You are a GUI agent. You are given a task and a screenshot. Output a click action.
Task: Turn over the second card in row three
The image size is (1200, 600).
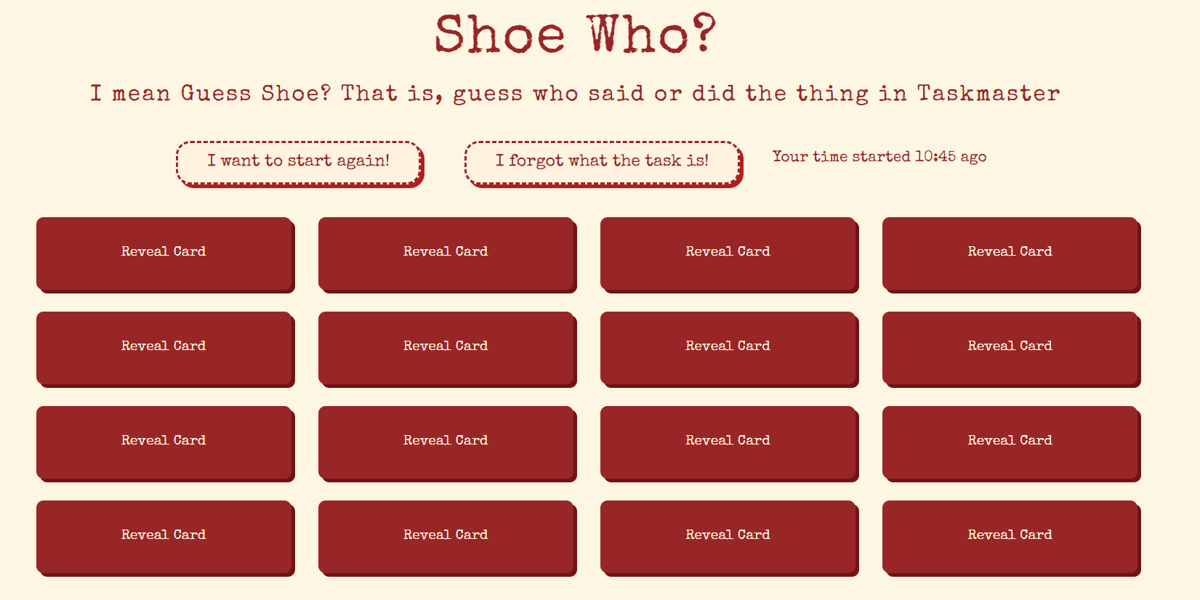point(446,442)
